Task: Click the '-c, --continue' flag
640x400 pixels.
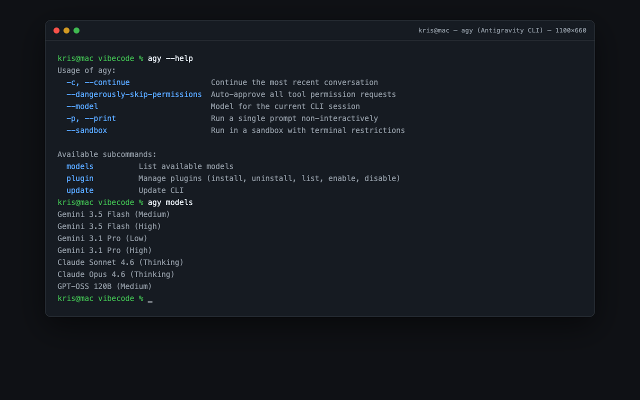Action: pos(98,82)
